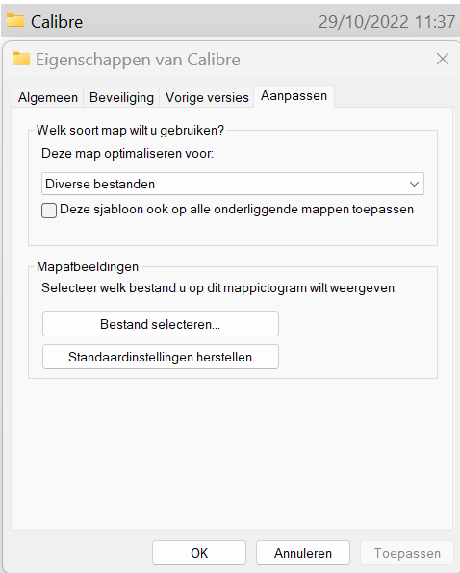Select the Aanpassen tab

[x=294, y=96]
